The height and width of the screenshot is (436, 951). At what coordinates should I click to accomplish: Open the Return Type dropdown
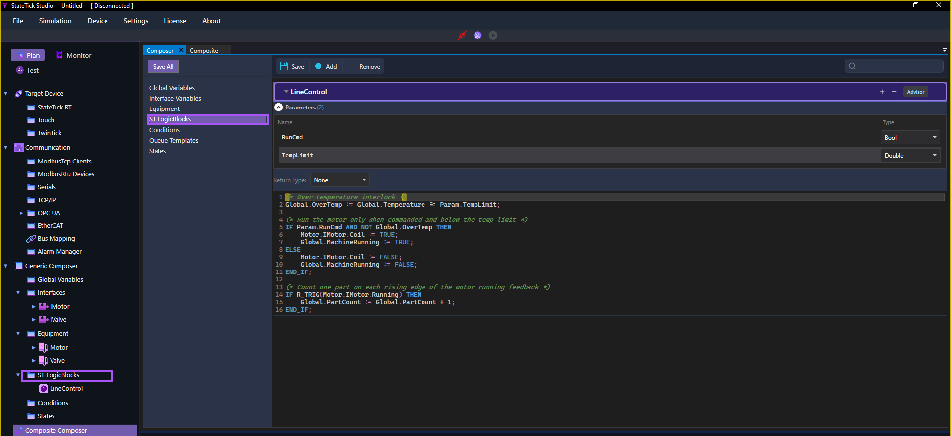point(340,180)
